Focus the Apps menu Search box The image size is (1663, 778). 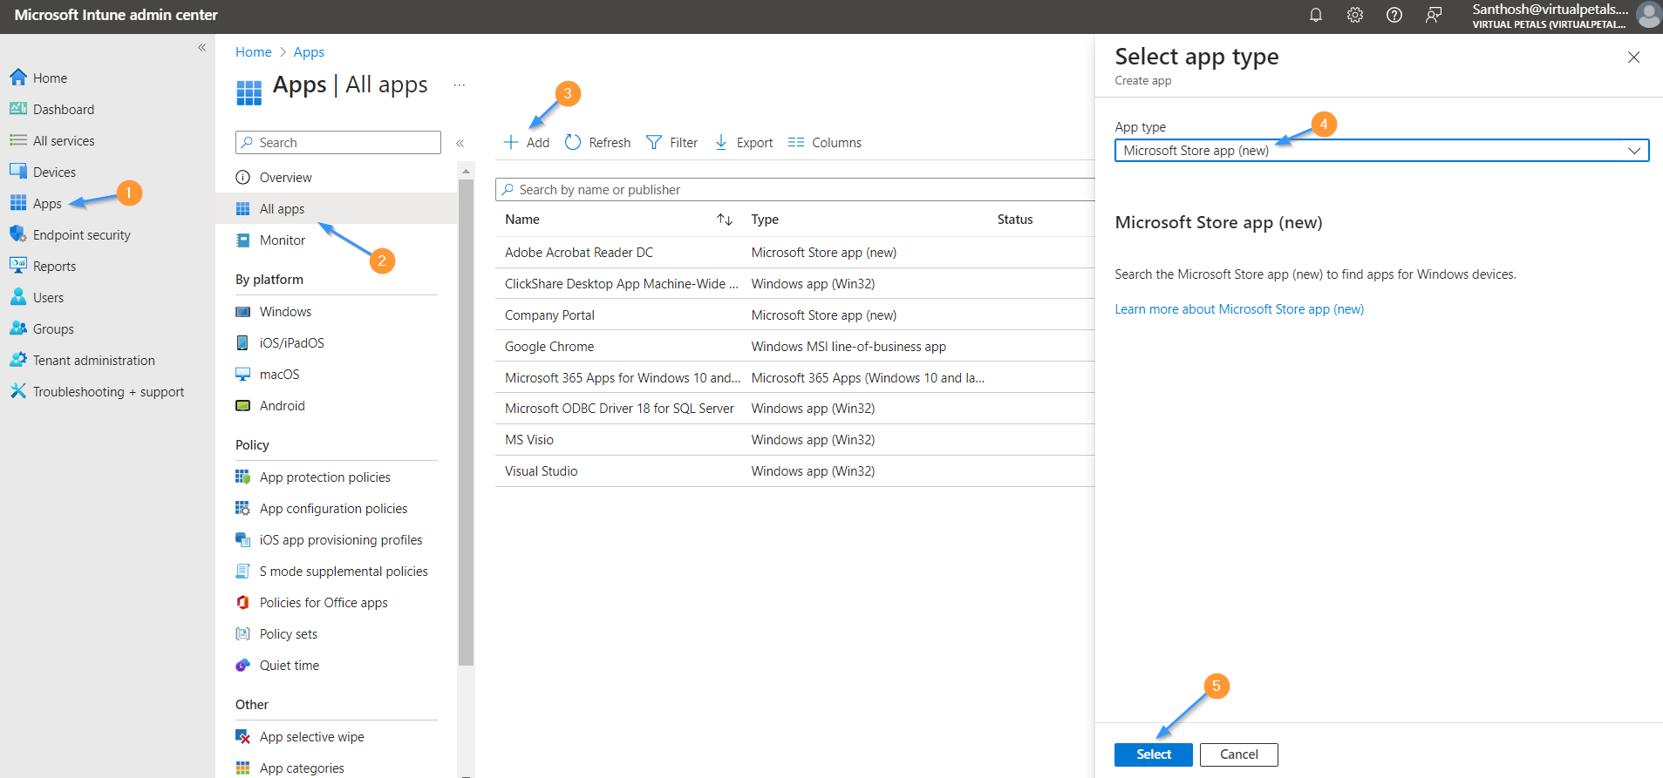[x=338, y=143]
